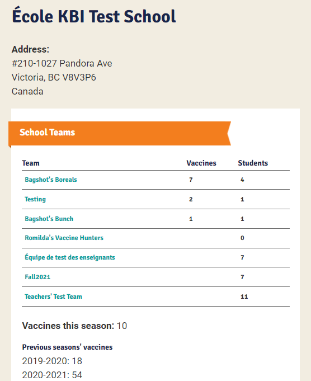
Task: Open Romilda's Vaccine Hunters team page
Action: (x=64, y=238)
